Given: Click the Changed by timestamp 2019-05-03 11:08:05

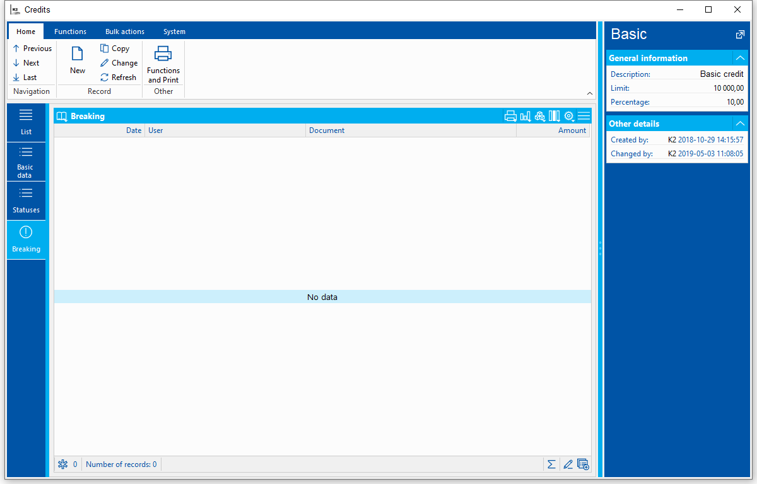Looking at the screenshot, I should (710, 154).
